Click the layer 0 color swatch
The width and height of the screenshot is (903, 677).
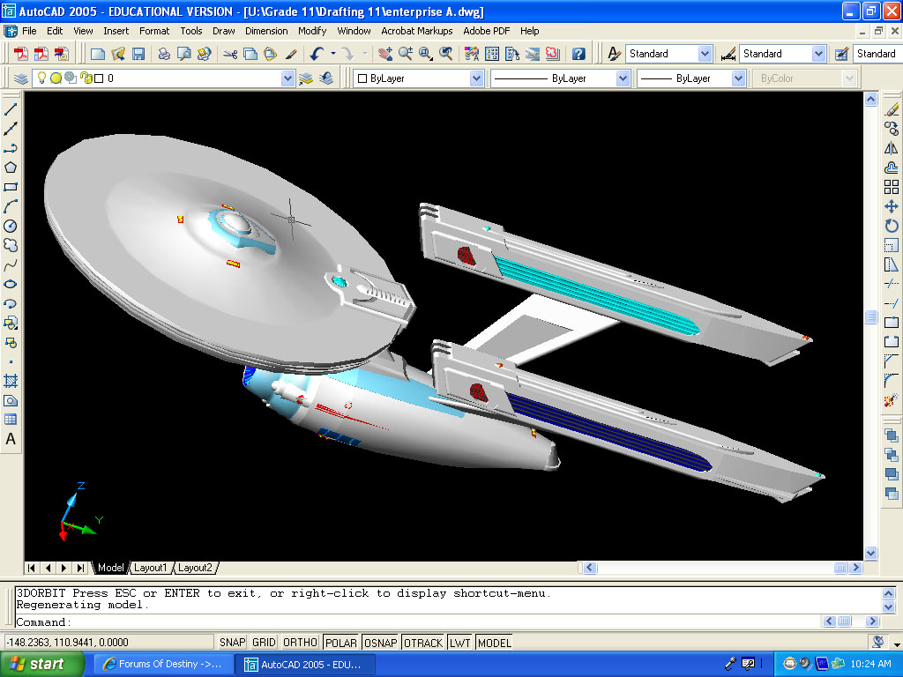(x=99, y=78)
